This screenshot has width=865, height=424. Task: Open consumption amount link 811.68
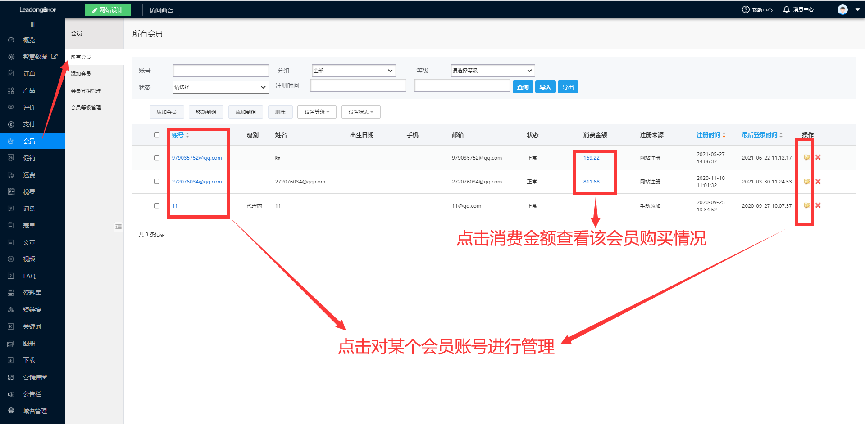(591, 182)
